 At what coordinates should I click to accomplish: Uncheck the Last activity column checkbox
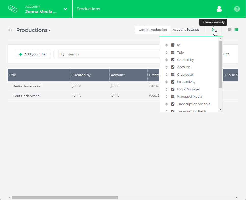(x=173, y=82)
